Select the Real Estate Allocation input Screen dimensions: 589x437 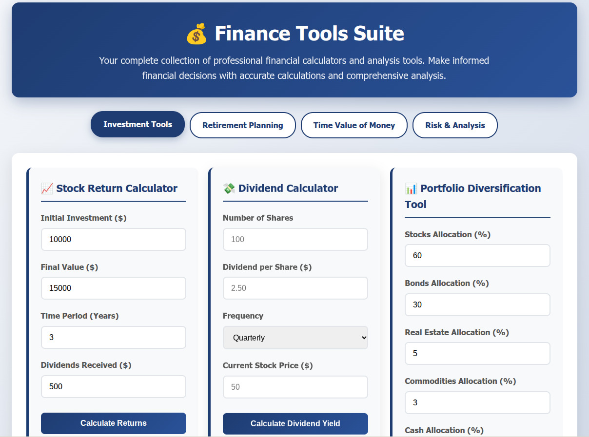[477, 353]
